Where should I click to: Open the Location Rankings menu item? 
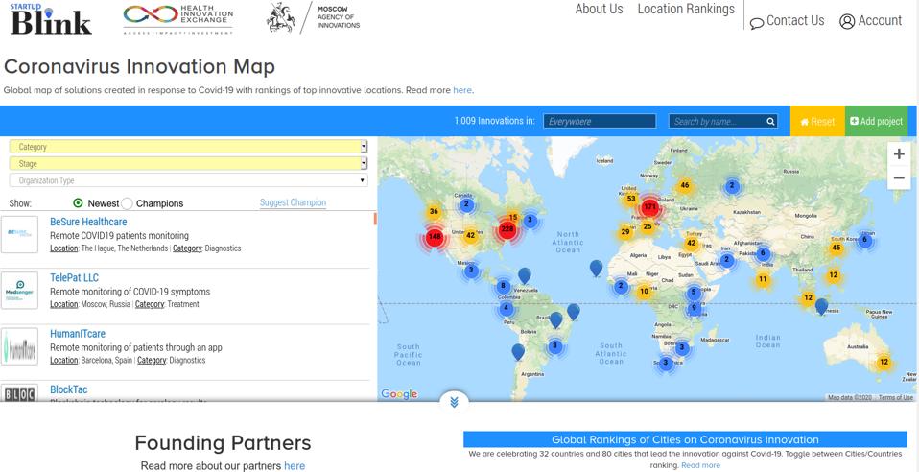click(686, 10)
